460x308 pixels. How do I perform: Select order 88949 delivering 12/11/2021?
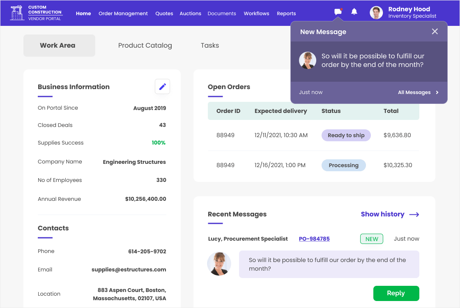point(313,135)
